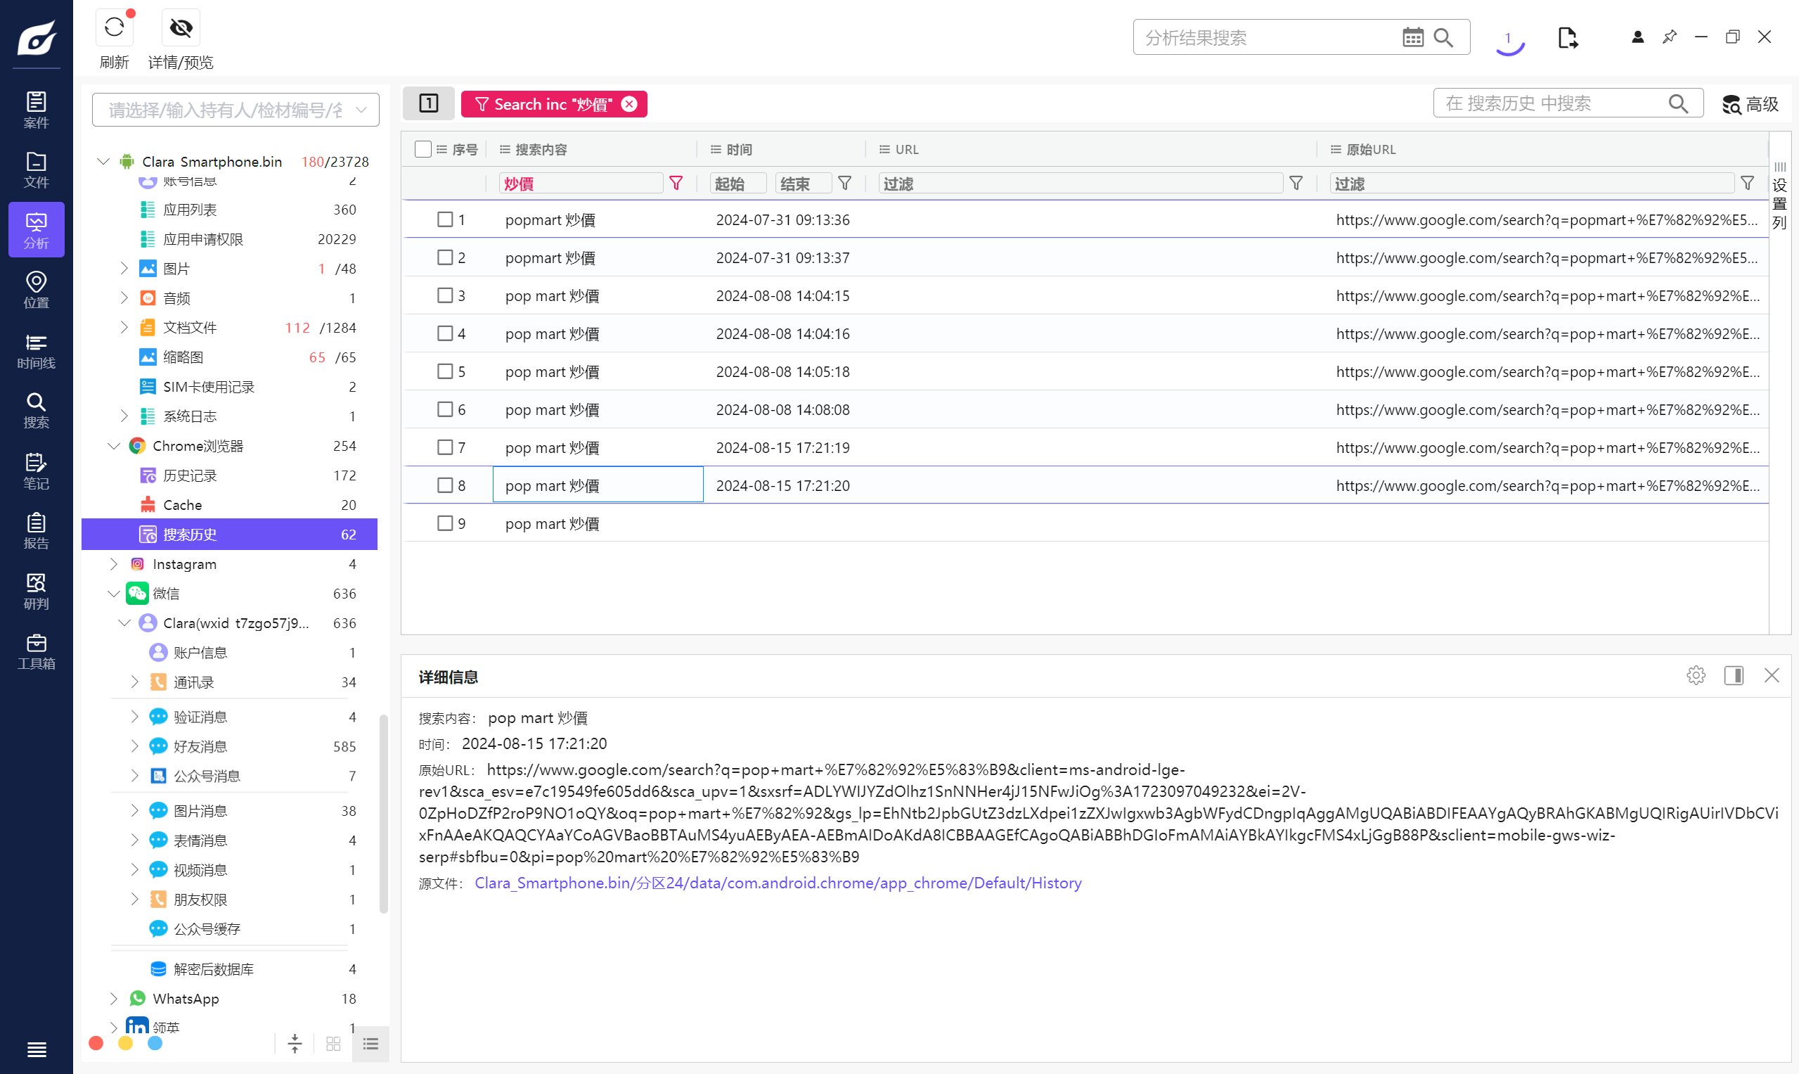
Task: Open the Timeline (时间线) sidebar section
Action: tap(36, 350)
